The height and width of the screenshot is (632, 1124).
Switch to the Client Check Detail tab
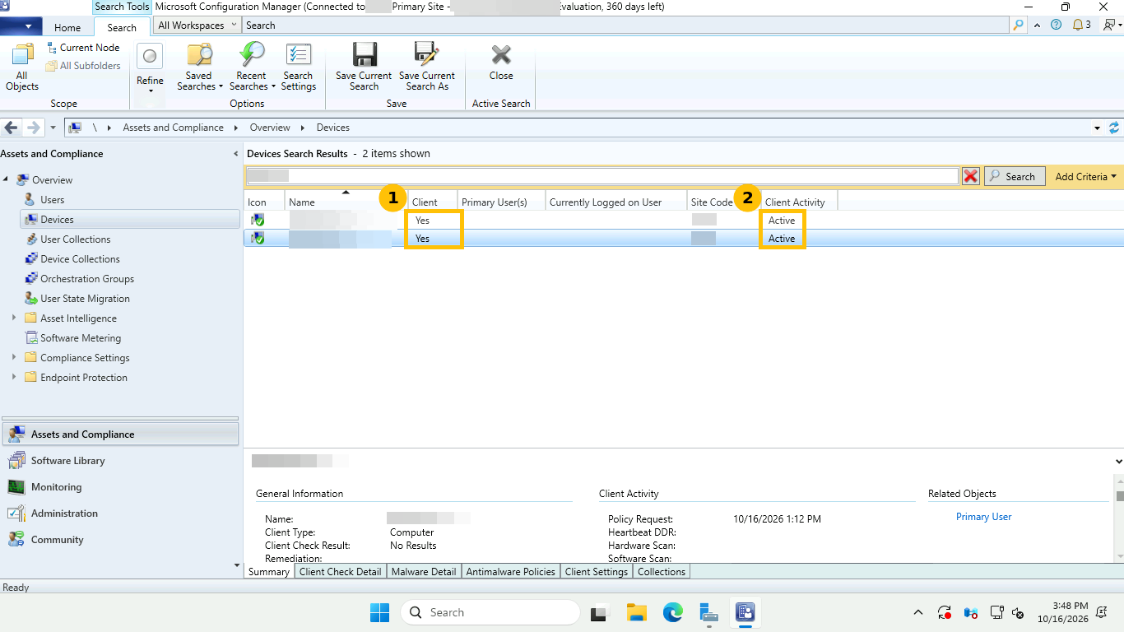pos(340,572)
